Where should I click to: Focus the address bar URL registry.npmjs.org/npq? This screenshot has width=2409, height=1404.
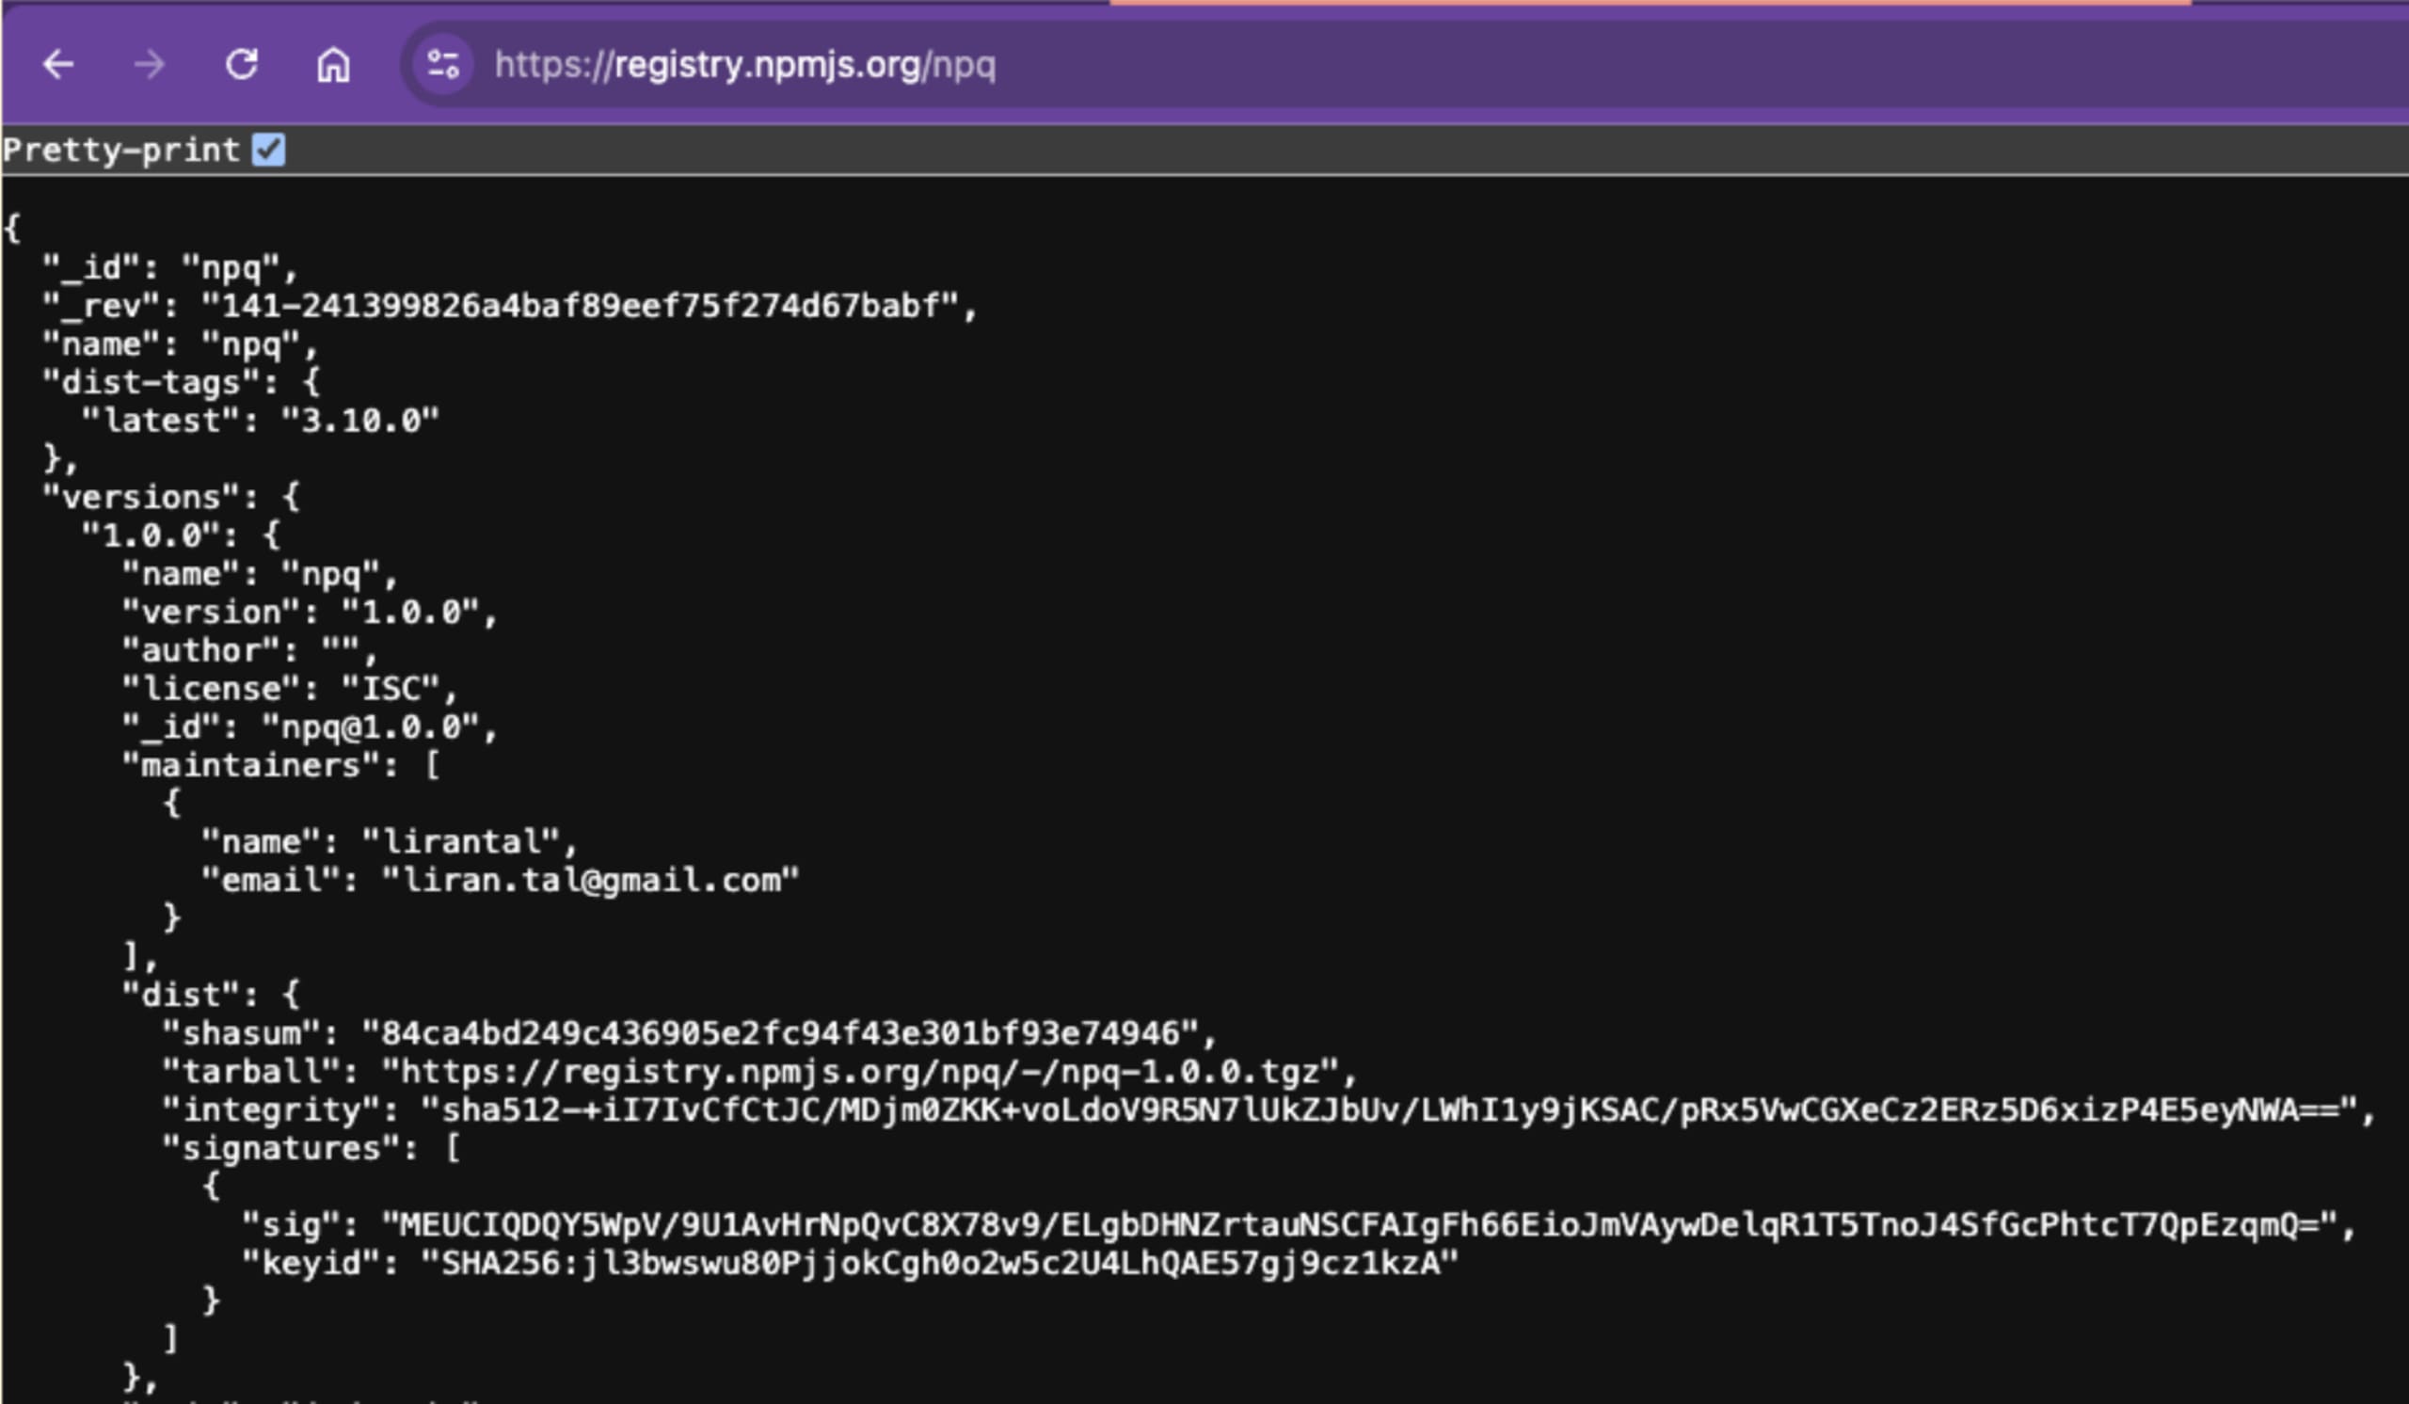[744, 65]
